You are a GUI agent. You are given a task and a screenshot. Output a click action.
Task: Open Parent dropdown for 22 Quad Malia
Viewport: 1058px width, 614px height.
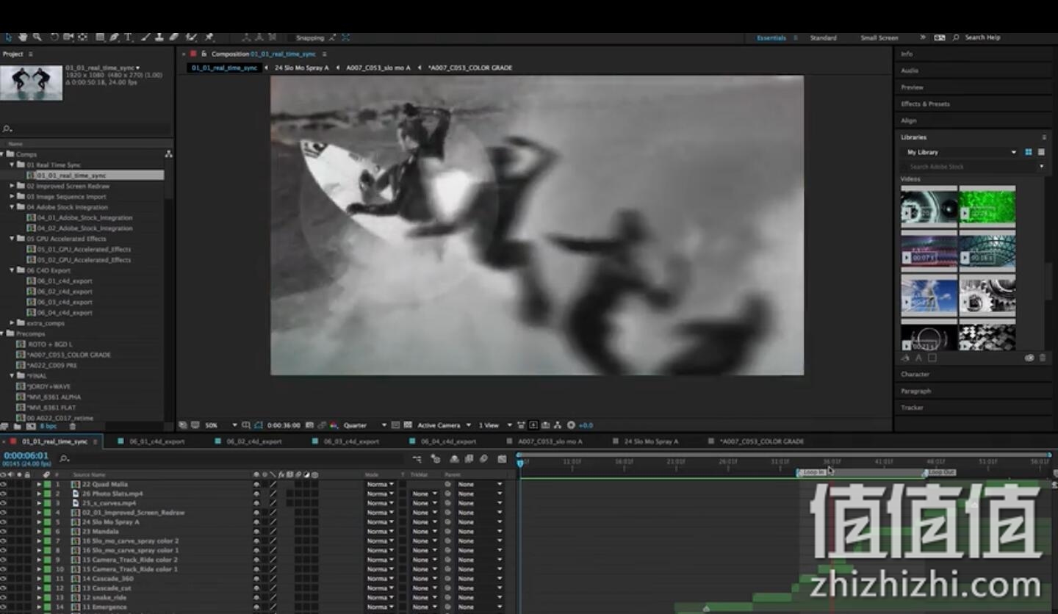click(x=481, y=485)
